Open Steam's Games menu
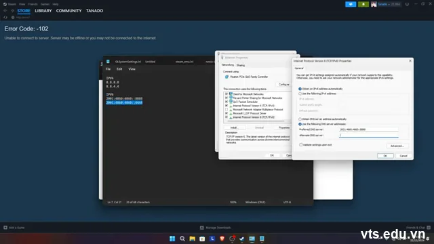 45,4
